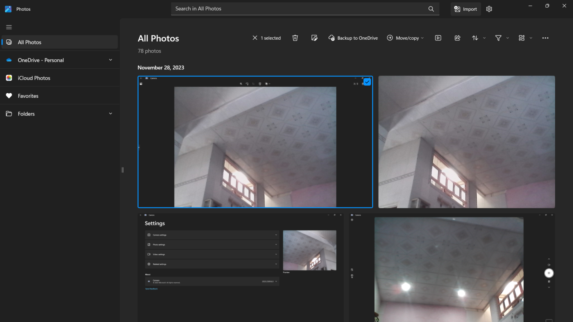Open the Move/copy dropdown

tap(405, 38)
